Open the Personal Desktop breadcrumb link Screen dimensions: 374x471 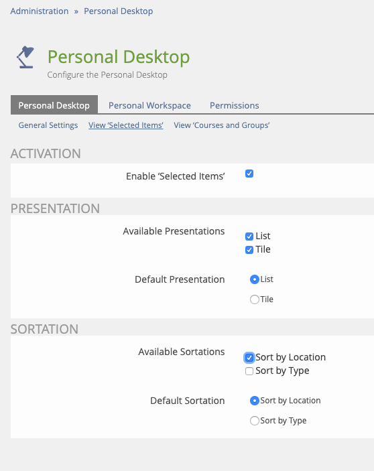click(x=119, y=11)
